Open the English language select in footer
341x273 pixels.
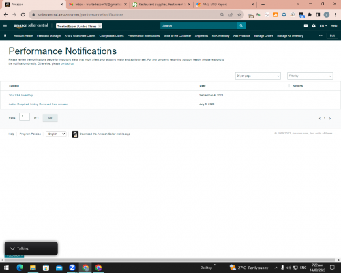click(x=56, y=134)
